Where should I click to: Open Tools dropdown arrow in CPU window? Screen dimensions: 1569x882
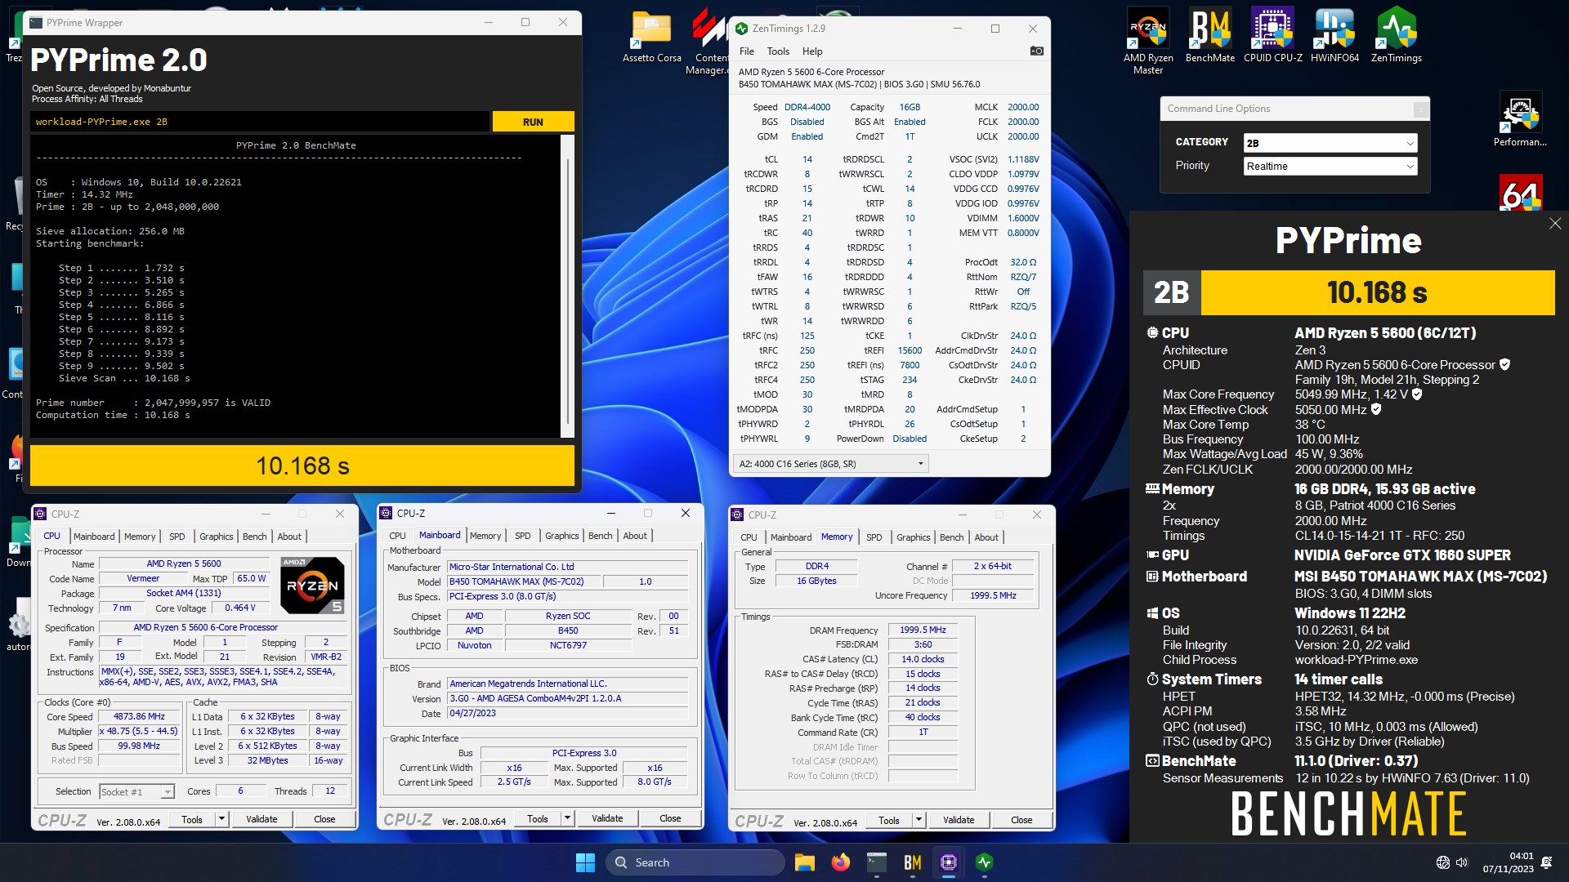pyautogui.click(x=221, y=819)
